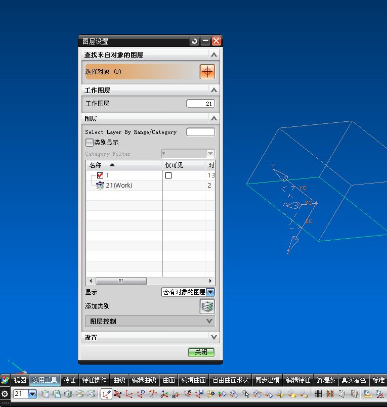Click the orange crosshair select object button
The width and height of the screenshot is (387, 407).
coord(207,72)
